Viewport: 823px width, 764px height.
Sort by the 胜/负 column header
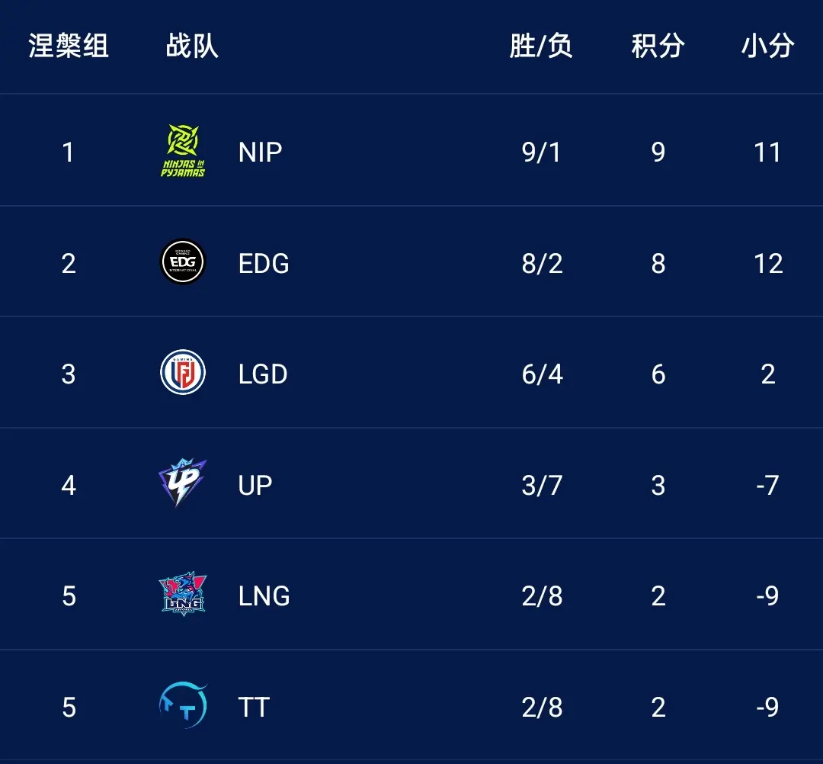pyautogui.click(x=541, y=46)
